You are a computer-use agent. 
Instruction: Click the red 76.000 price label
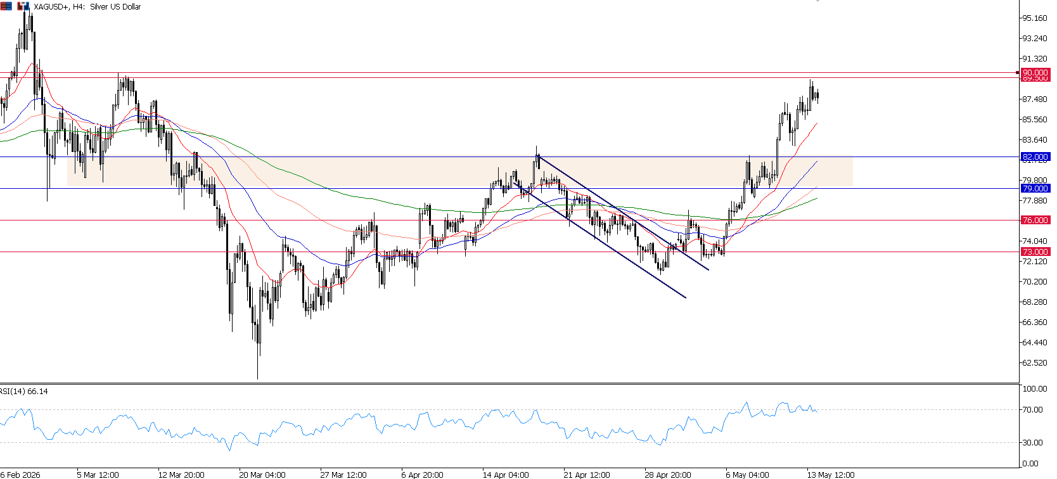click(1035, 220)
